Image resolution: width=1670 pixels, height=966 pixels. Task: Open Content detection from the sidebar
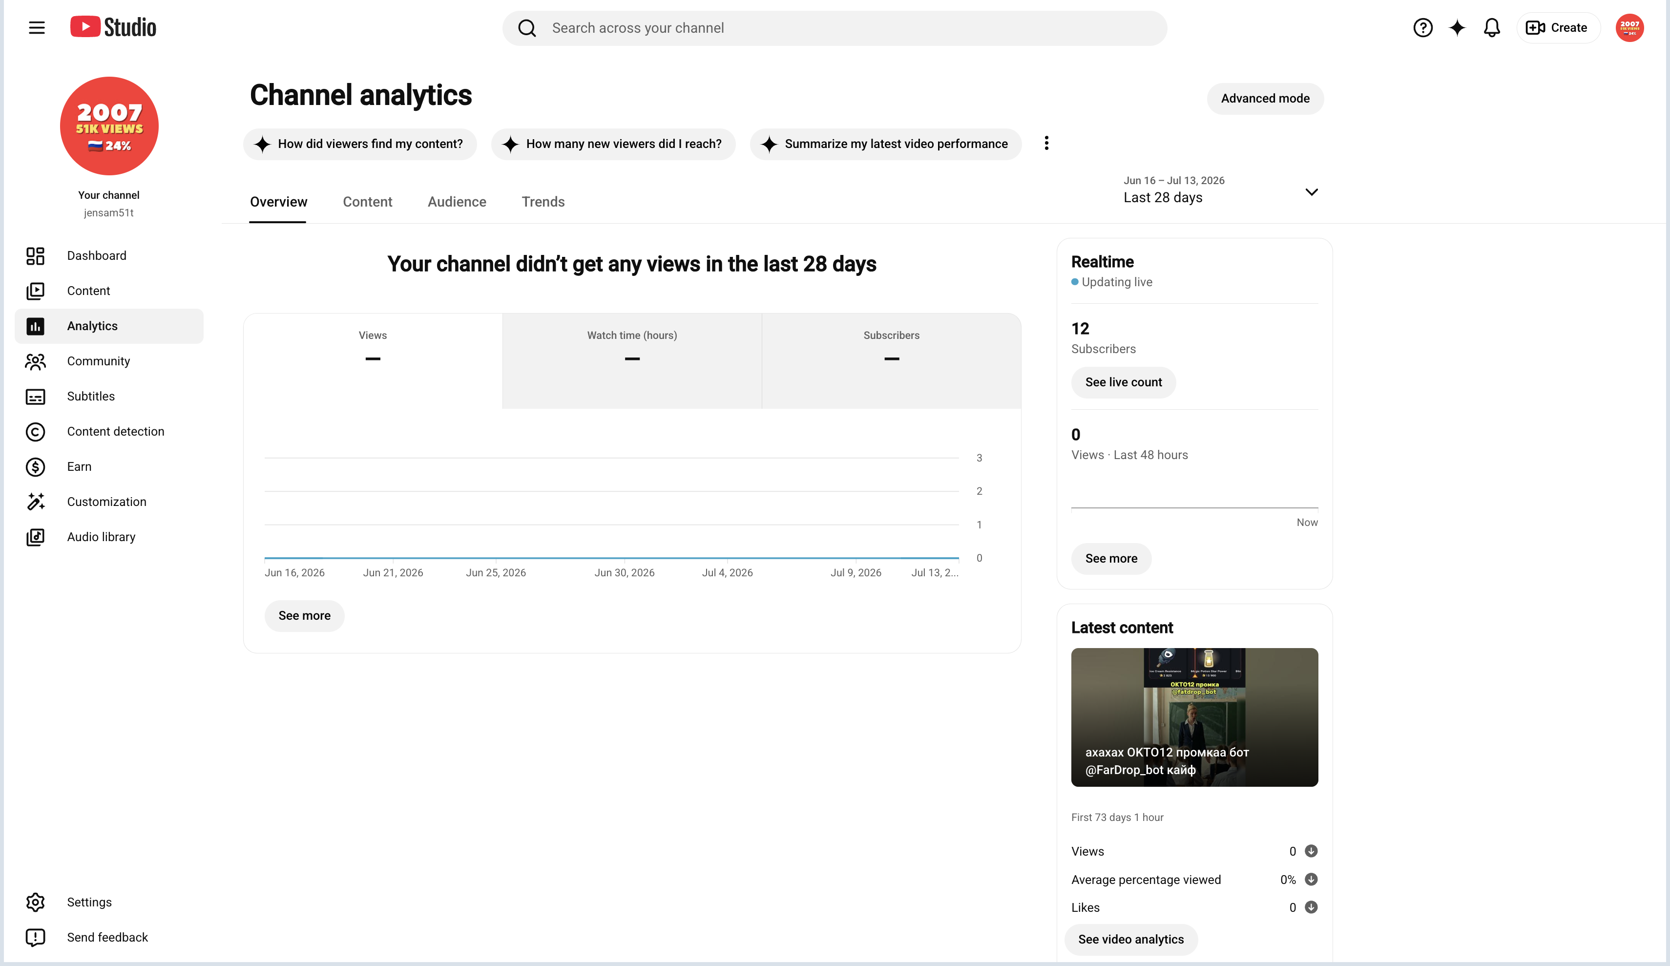109,432
